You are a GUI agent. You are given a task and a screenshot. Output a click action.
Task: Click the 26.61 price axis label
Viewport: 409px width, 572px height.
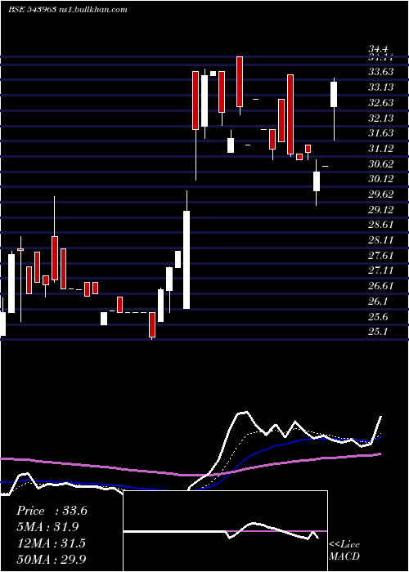[x=381, y=286]
